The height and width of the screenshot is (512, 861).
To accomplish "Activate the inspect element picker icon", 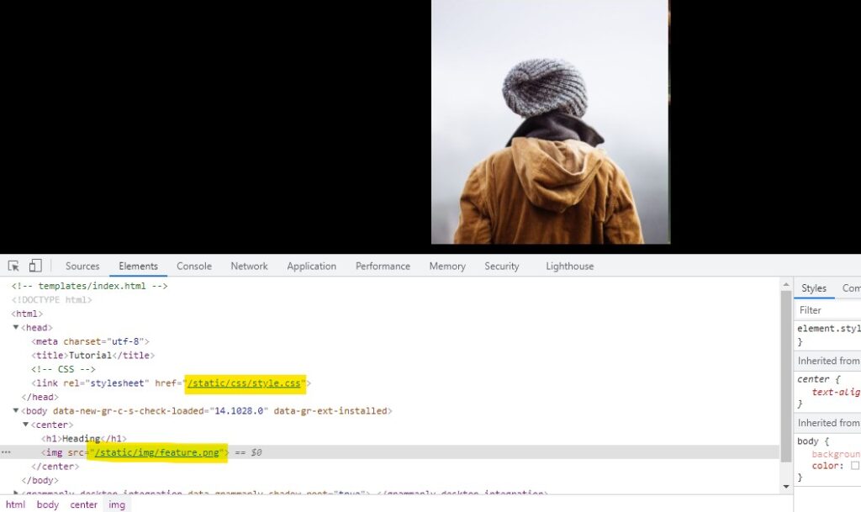I will (x=14, y=266).
